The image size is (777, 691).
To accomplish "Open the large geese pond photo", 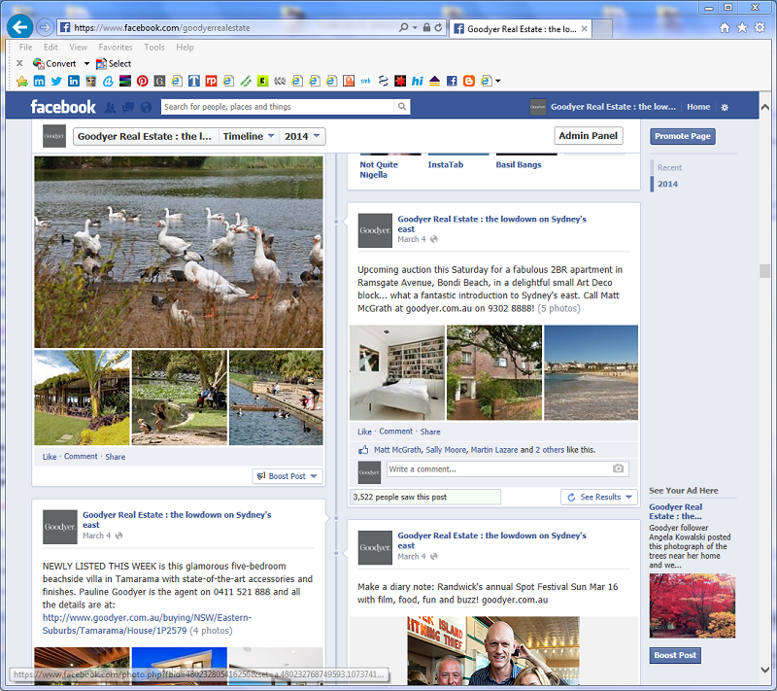I will [179, 252].
